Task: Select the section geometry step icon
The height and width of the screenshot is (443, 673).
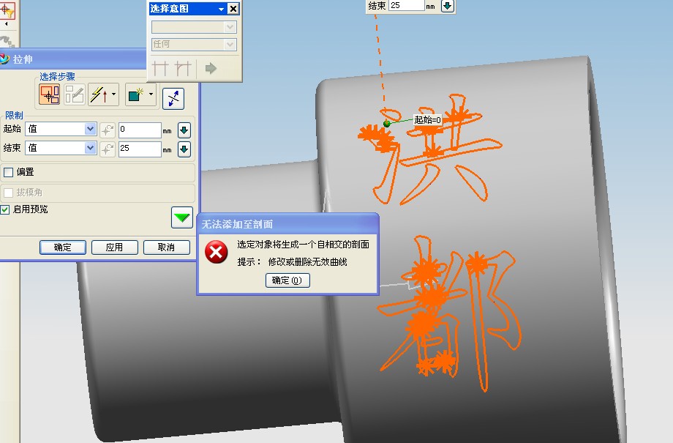Action: (x=49, y=94)
